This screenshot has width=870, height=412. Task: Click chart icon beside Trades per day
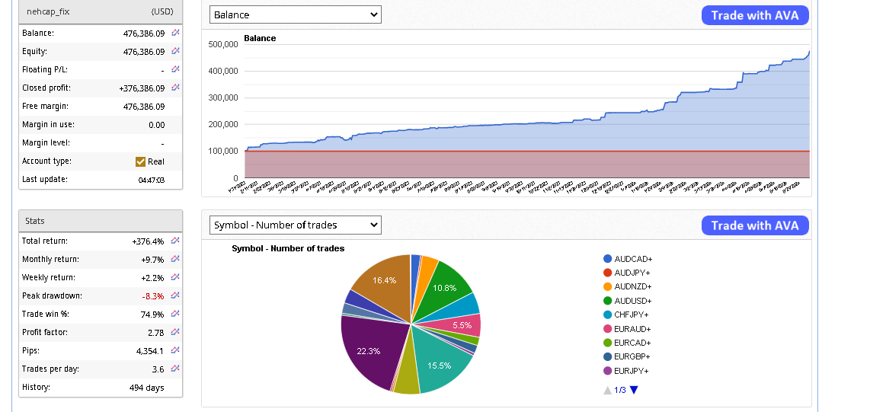(175, 369)
